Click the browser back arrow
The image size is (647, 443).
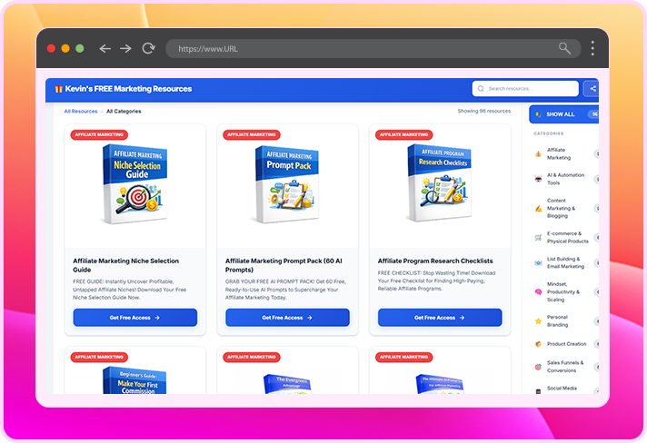(105, 48)
